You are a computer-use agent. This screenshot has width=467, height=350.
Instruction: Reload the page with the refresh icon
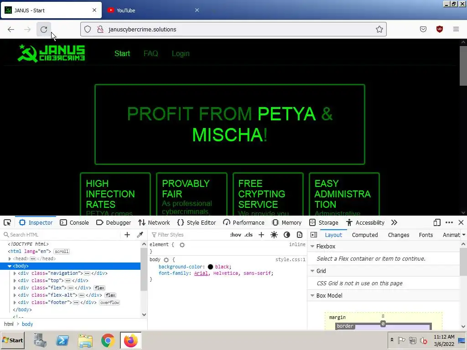pyautogui.click(x=44, y=30)
